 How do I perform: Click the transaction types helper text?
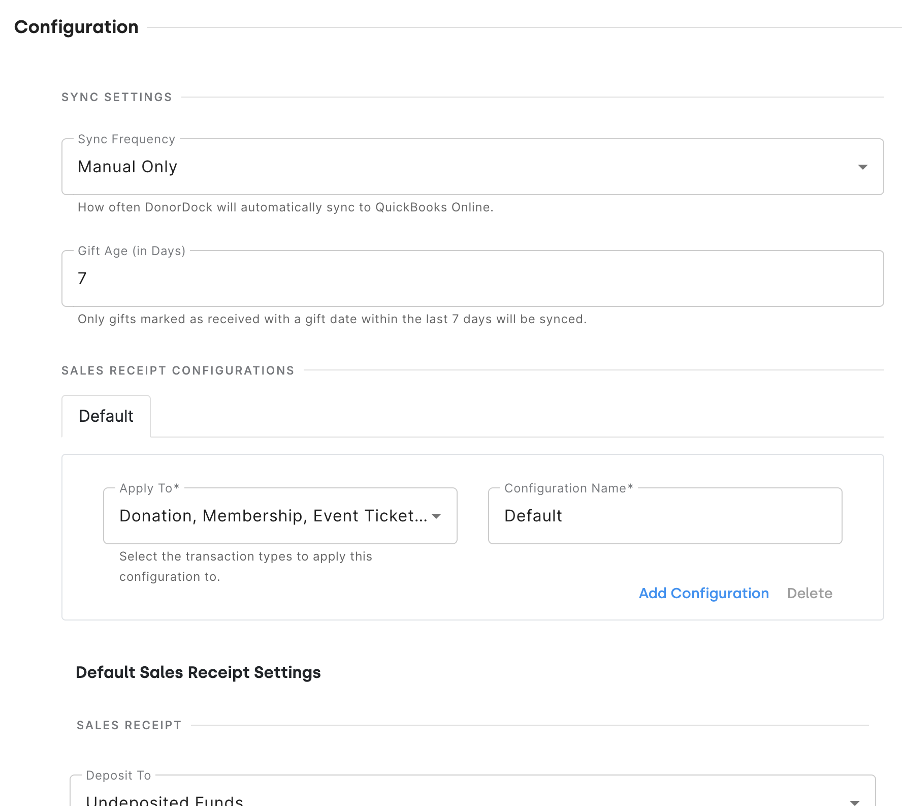tap(246, 567)
